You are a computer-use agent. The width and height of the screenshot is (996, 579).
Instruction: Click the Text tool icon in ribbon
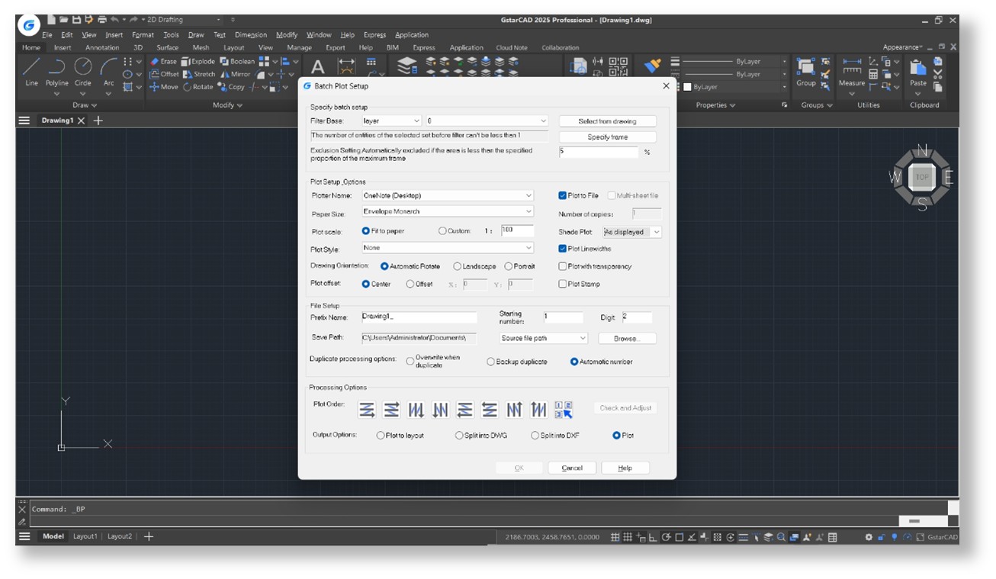318,67
